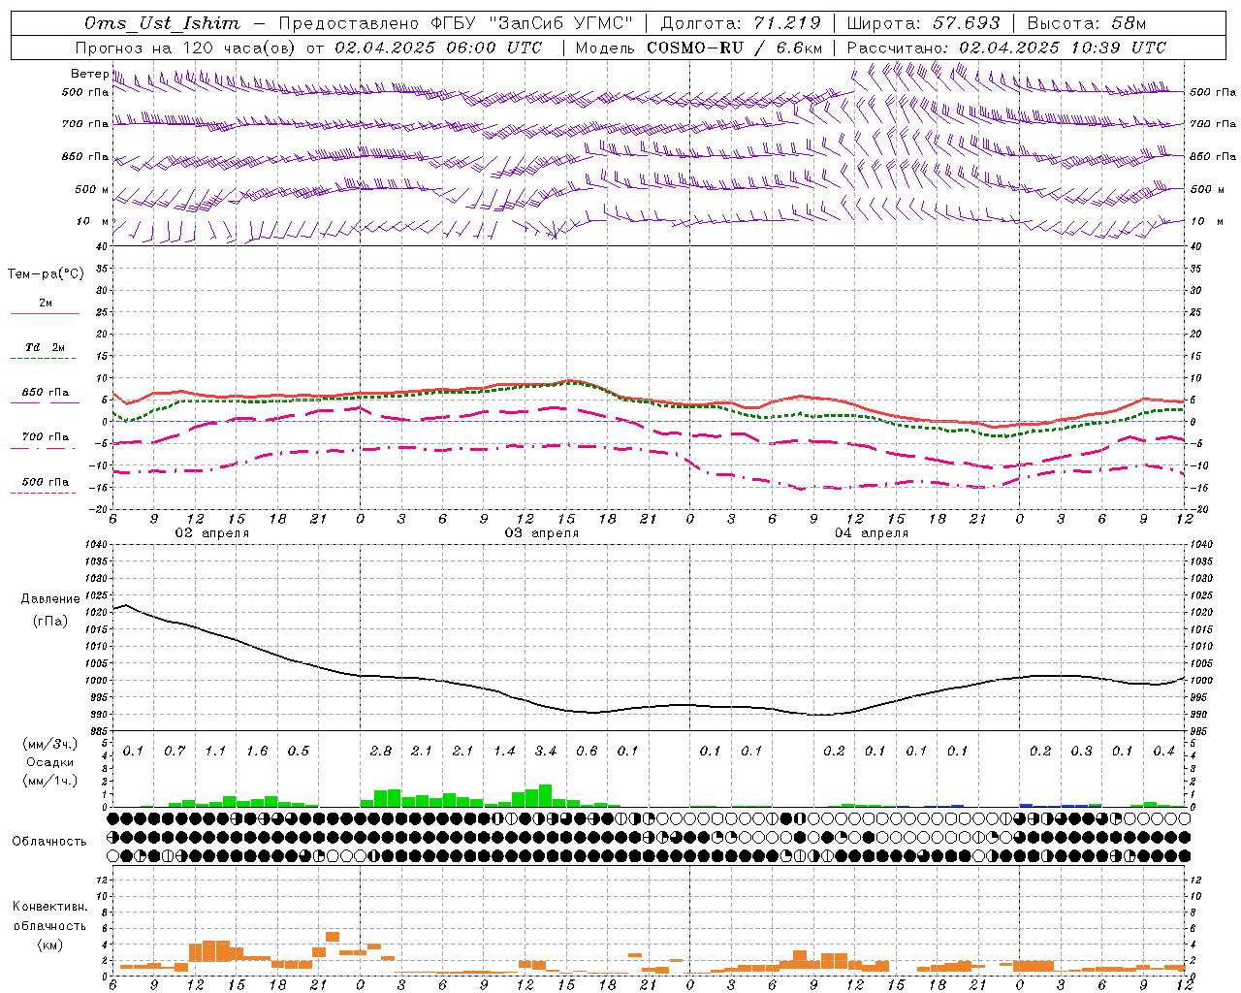Image resolution: width=1241 pixels, height=993 pixels.
Task: Click the Облачность cloudiness row label
Action: click(49, 842)
